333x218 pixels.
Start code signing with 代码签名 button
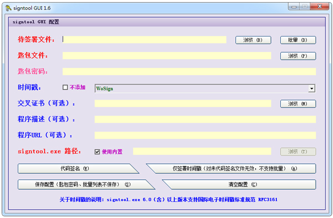[77, 168]
